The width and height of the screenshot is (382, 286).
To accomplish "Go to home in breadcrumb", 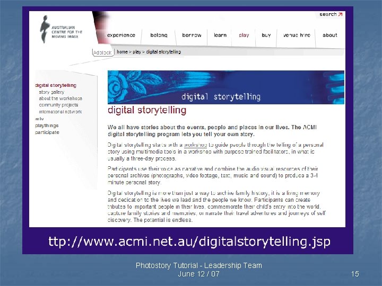I will [122, 52].
